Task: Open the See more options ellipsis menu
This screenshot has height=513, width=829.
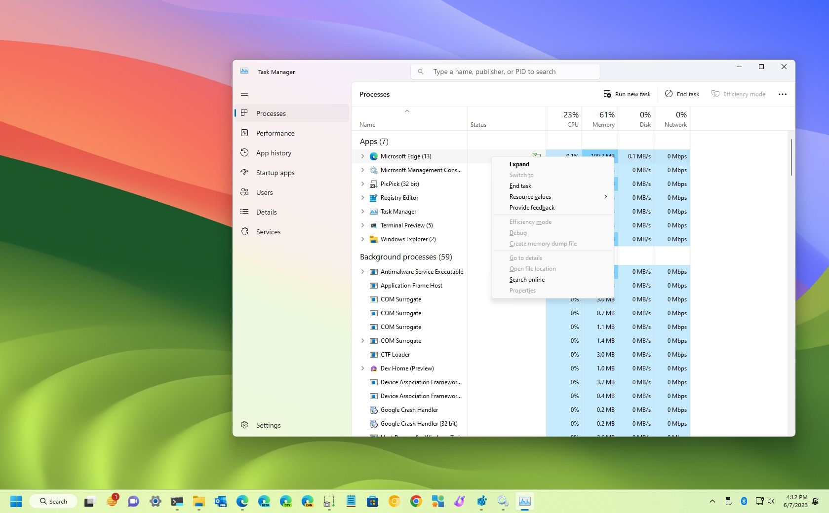Action: pyautogui.click(x=783, y=94)
